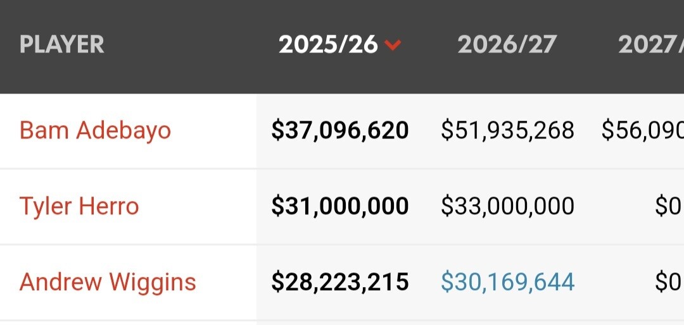Click Adebayo's $37,096,620 salary cell
The image size is (684, 325).
click(340, 131)
